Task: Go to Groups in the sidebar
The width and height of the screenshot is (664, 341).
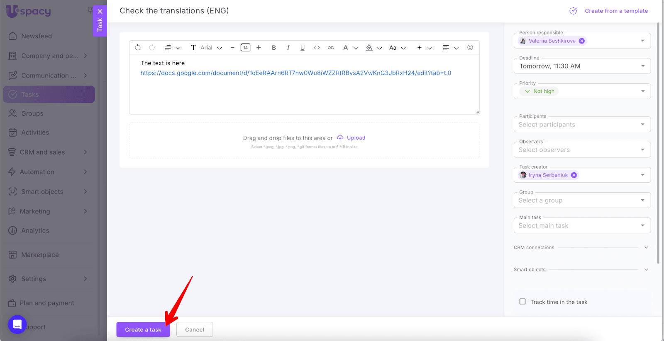Action: point(49,114)
